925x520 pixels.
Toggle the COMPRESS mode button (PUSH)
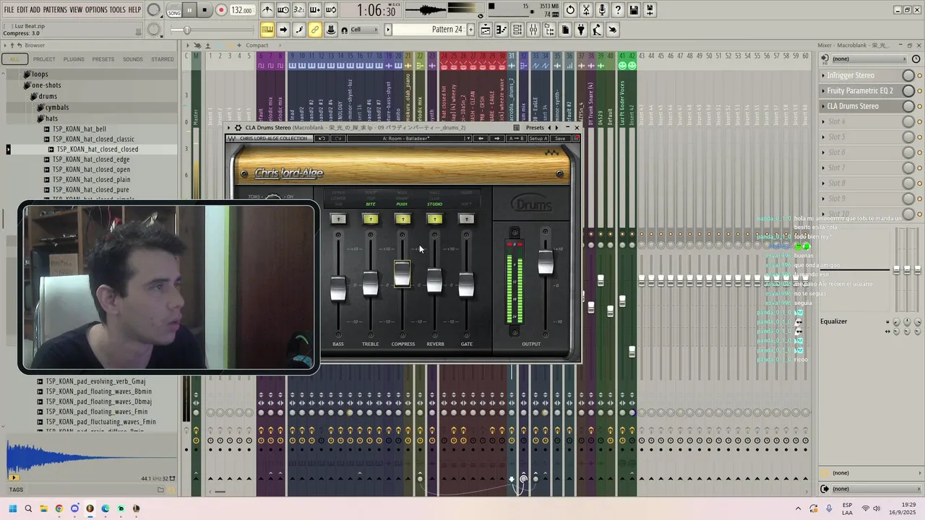pyautogui.click(x=403, y=219)
